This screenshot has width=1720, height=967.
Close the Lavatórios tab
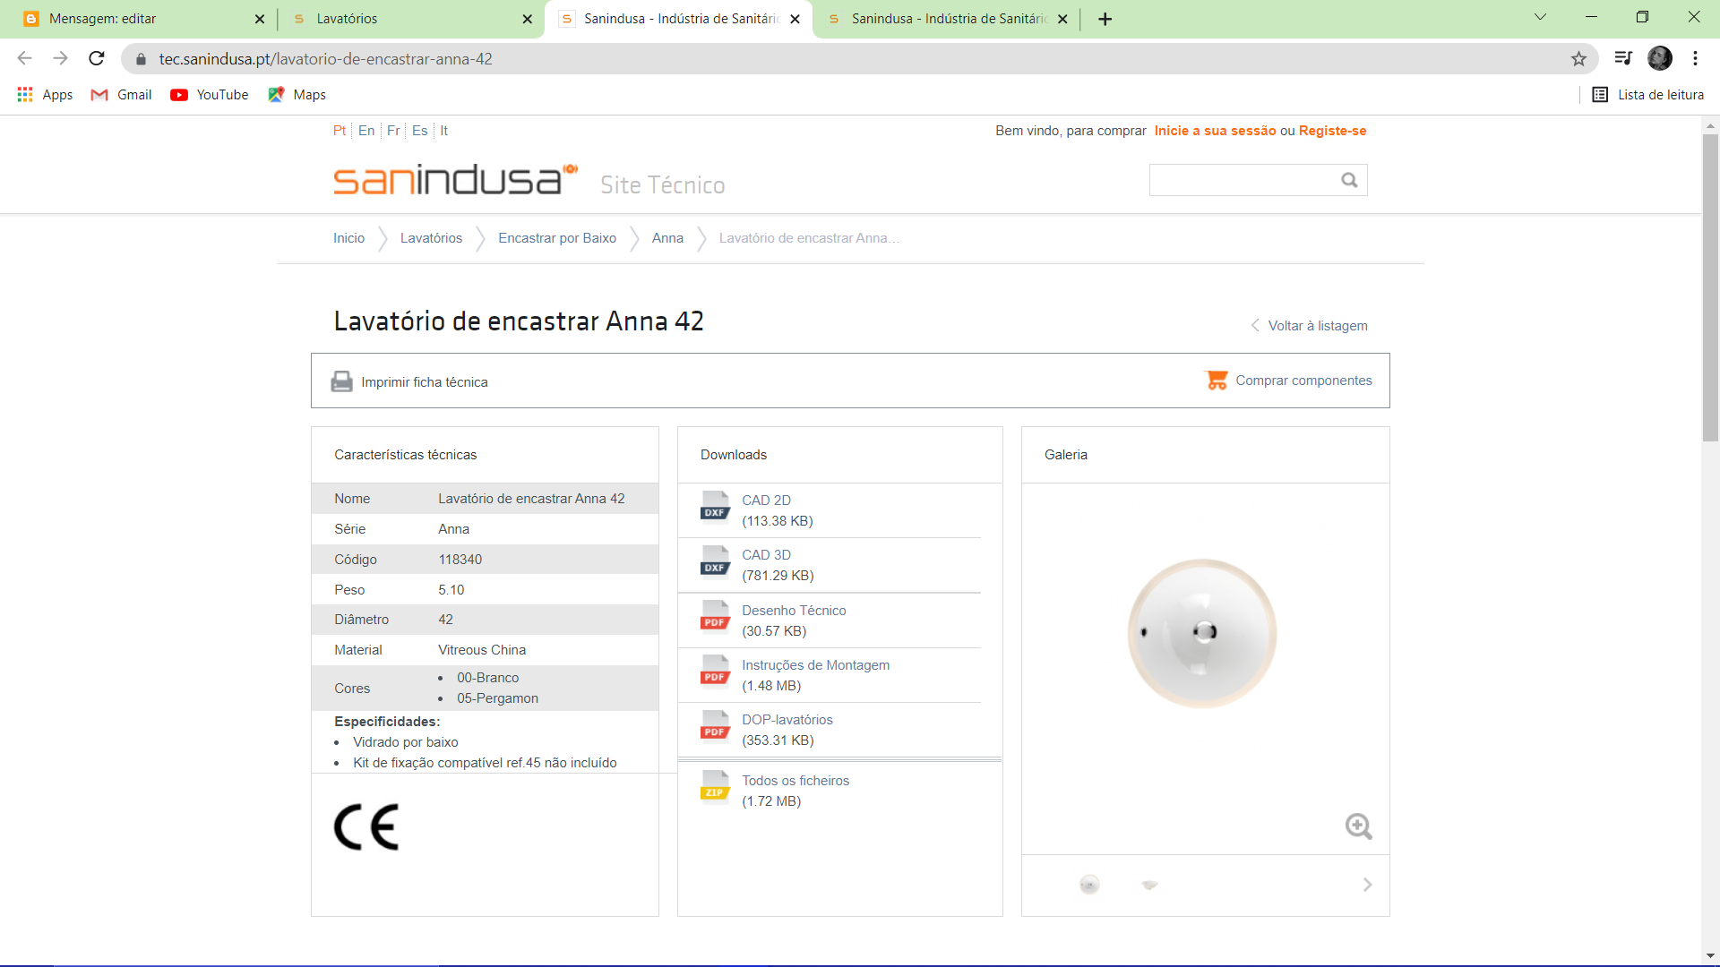point(527,19)
